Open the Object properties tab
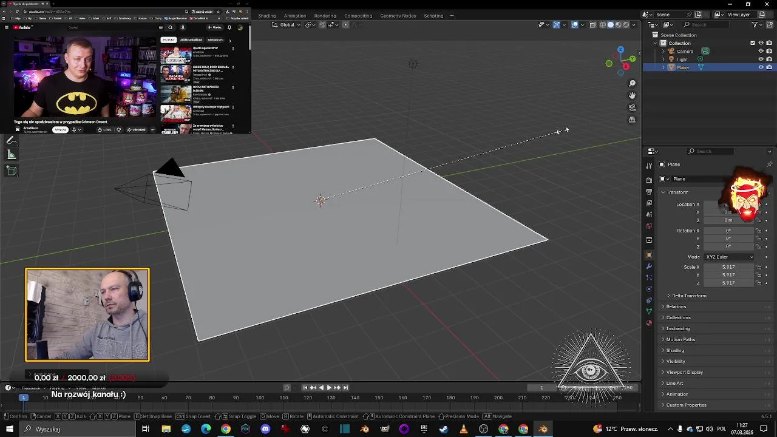The image size is (777, 437). tap(649, 255)
